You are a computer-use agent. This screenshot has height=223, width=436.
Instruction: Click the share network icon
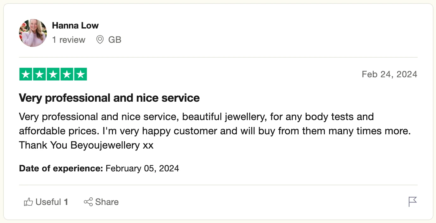(x=88, y=202)
